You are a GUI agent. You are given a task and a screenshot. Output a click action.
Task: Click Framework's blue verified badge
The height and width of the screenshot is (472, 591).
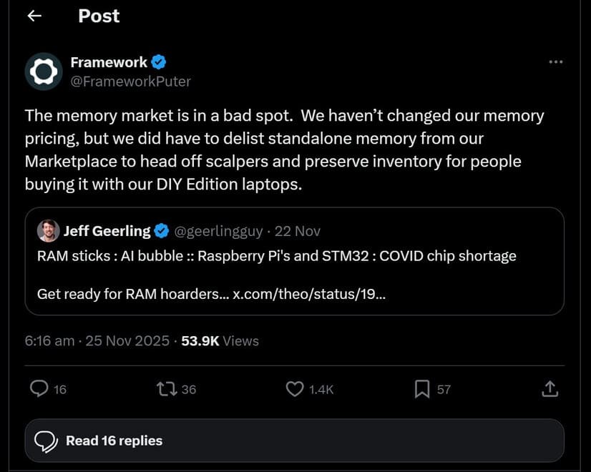160,62
